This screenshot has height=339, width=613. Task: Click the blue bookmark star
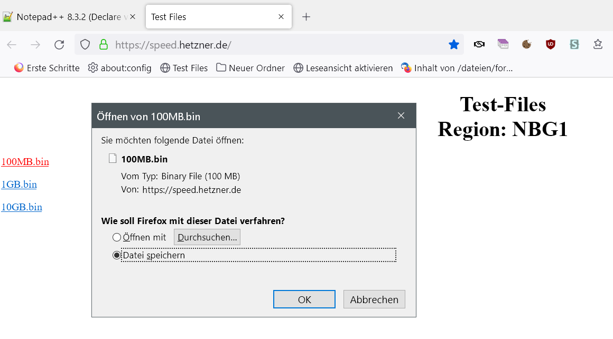pyautogui.click(x=453, y=45)
